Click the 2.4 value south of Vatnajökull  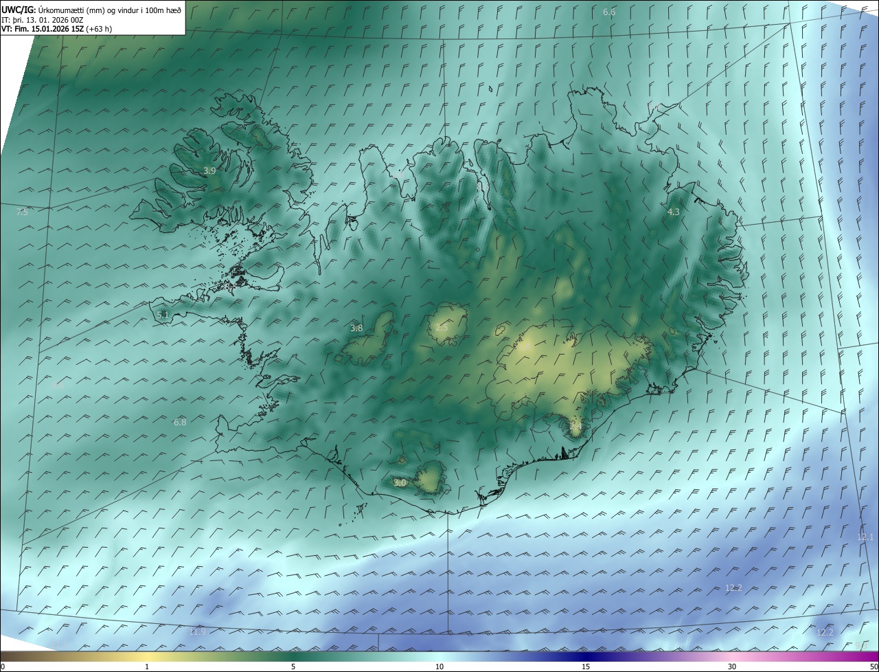[575, 426]
